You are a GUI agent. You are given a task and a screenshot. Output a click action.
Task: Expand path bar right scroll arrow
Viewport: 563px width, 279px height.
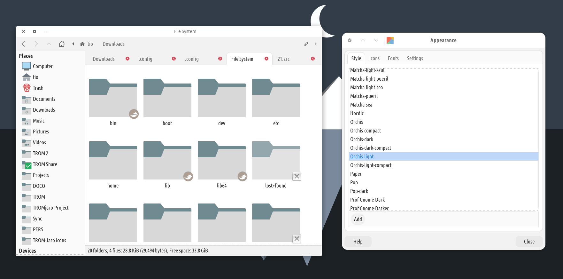316,44
